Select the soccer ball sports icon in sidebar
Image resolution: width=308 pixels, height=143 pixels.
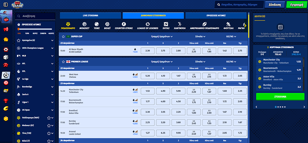click(x=6, y=75)
